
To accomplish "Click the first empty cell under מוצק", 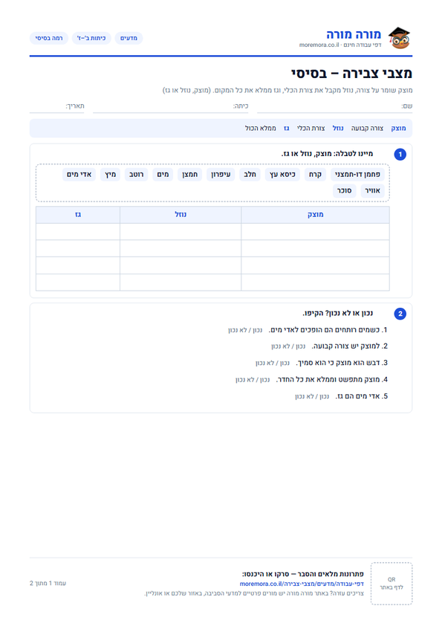I will (x=315, y=231).
